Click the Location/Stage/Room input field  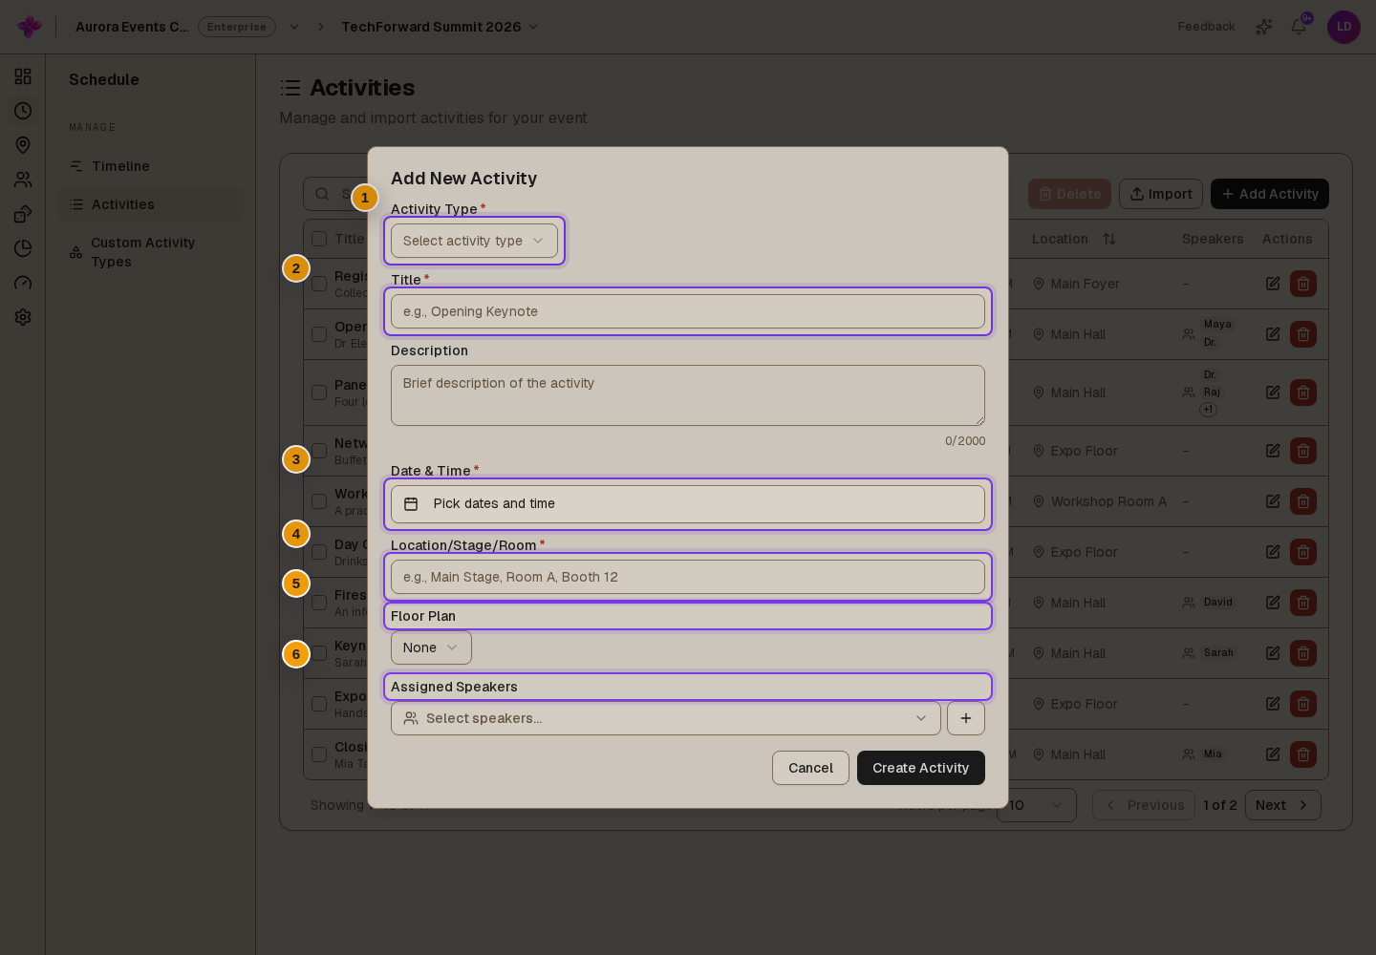(x=688, y=577)
